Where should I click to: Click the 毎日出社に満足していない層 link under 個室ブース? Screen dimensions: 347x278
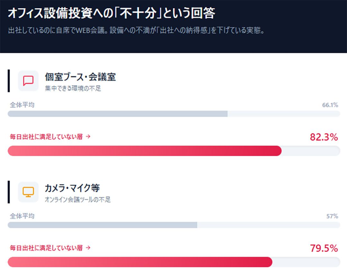(47, 137)
